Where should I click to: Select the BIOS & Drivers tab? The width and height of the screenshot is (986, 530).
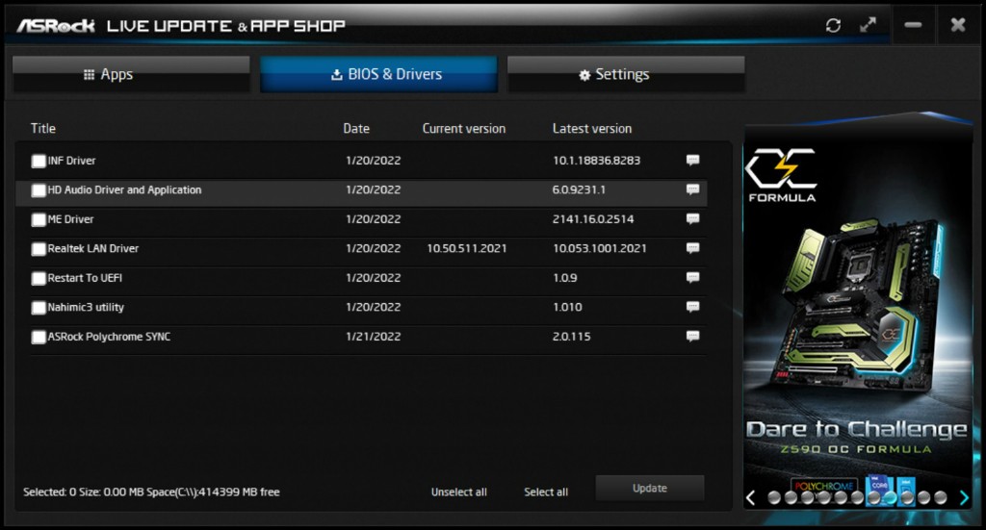coord(378,74)
